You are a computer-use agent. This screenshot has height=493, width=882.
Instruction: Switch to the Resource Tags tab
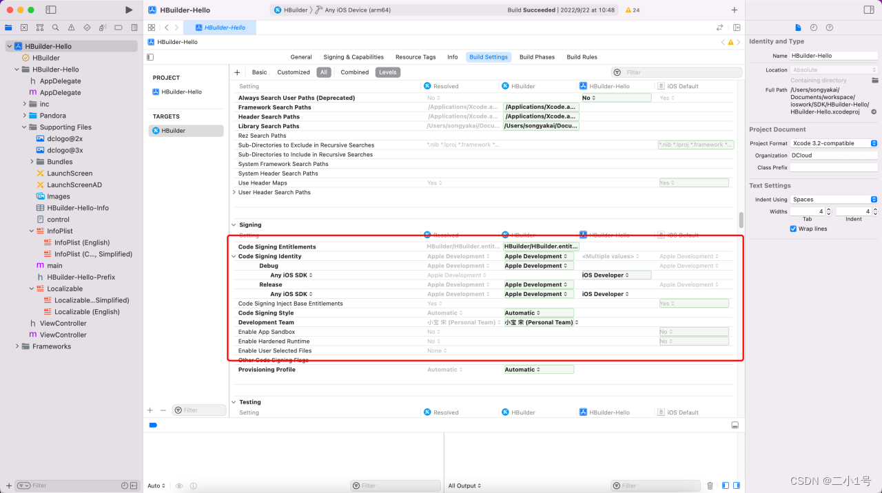point(416,57)
